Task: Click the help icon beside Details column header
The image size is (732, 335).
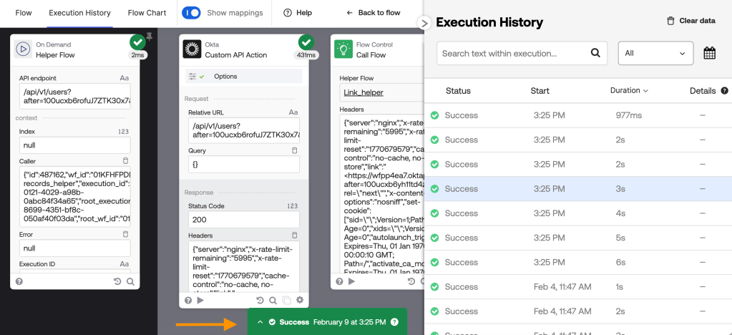Action: (725, 91)
